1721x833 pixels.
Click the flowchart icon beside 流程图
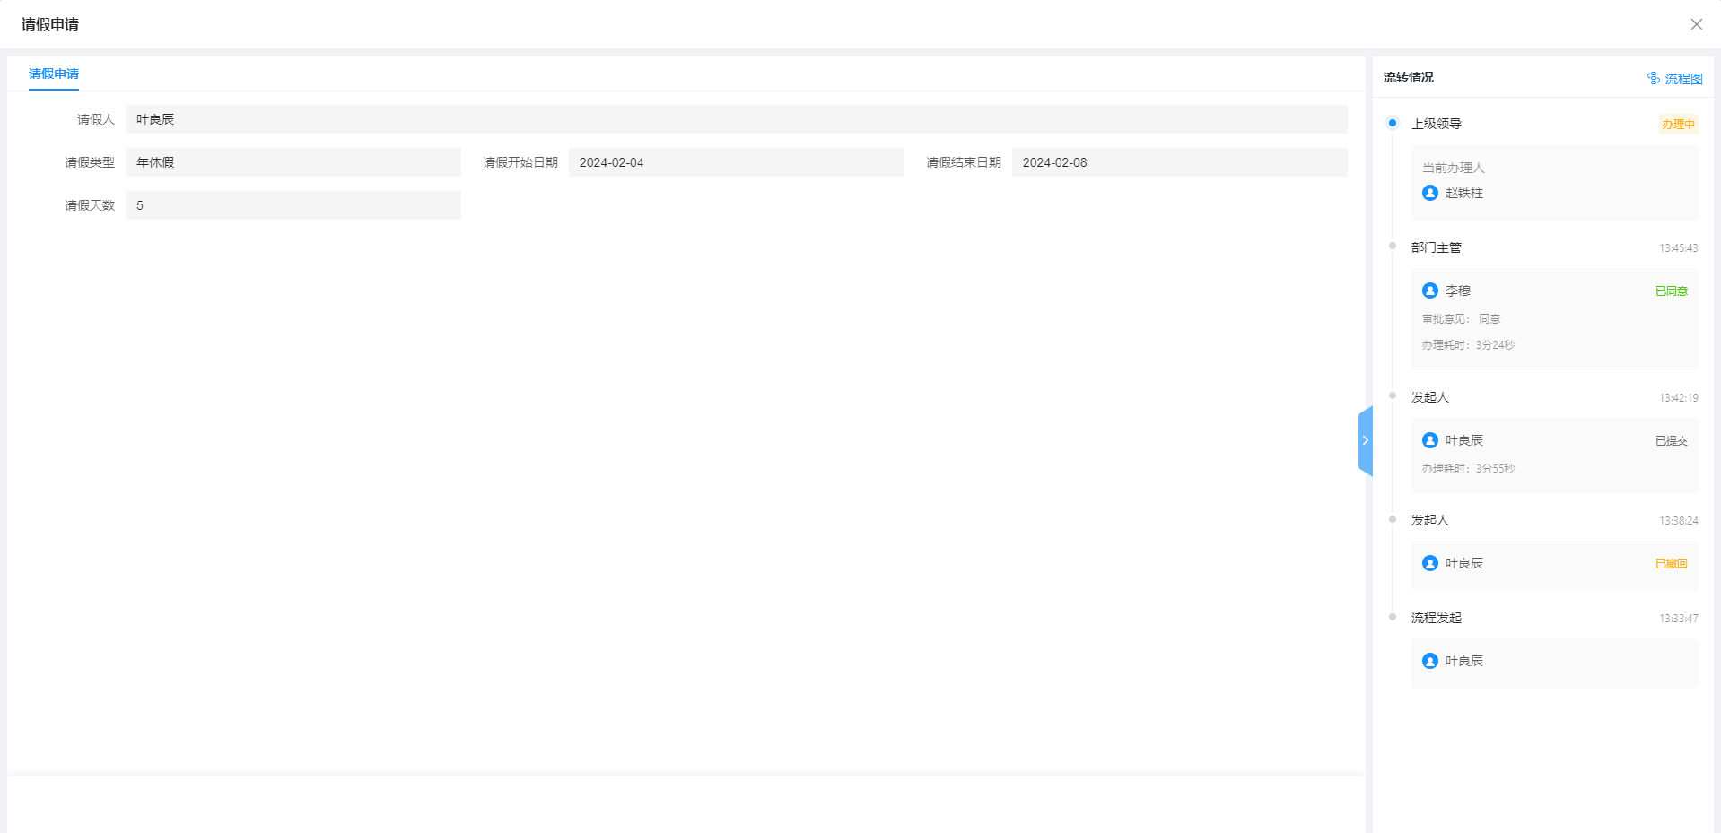point(1654,78)
